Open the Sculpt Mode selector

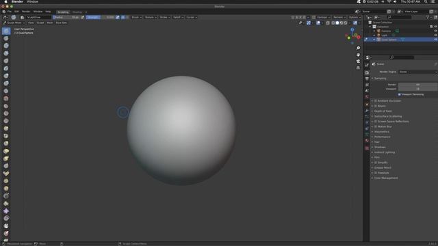14,23
